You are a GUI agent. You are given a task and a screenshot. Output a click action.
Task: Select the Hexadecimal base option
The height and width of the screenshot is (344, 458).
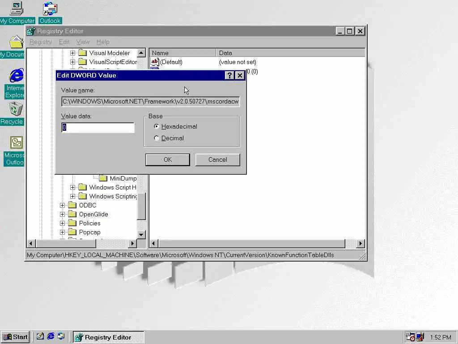coord(175,126)
